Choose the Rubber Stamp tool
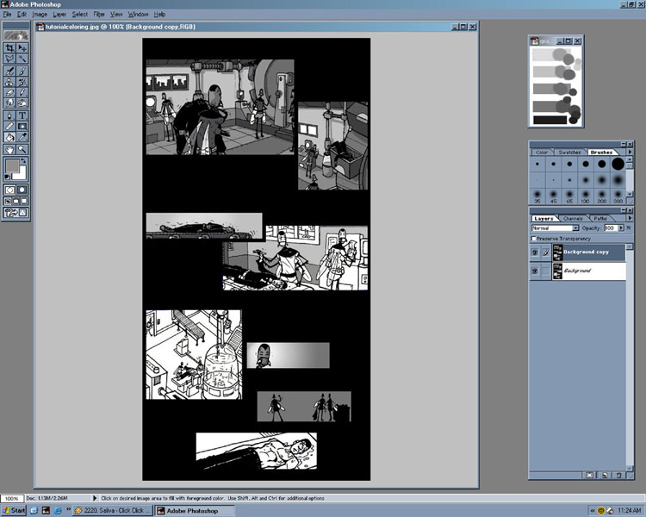 point(9,82)
